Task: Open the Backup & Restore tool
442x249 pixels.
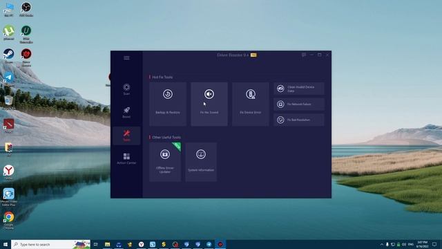Action: click(x=168, y=104)
